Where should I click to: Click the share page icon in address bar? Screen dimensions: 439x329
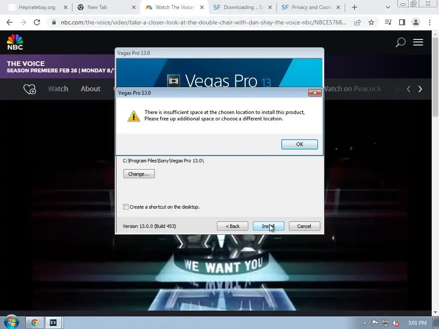358,22
